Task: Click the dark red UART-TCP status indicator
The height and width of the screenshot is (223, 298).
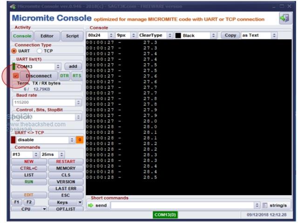Action: click(13, 140)
